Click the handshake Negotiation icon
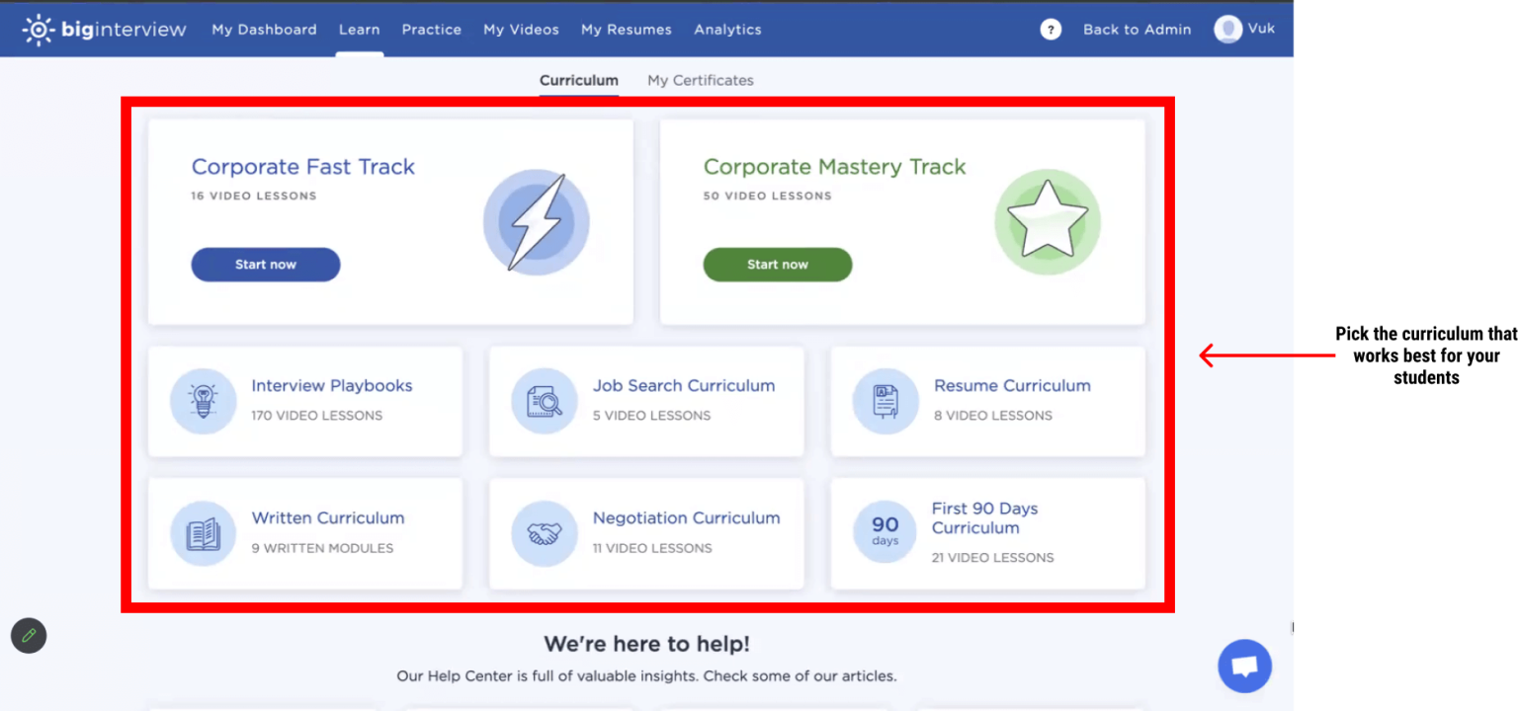 pos(545,533)
